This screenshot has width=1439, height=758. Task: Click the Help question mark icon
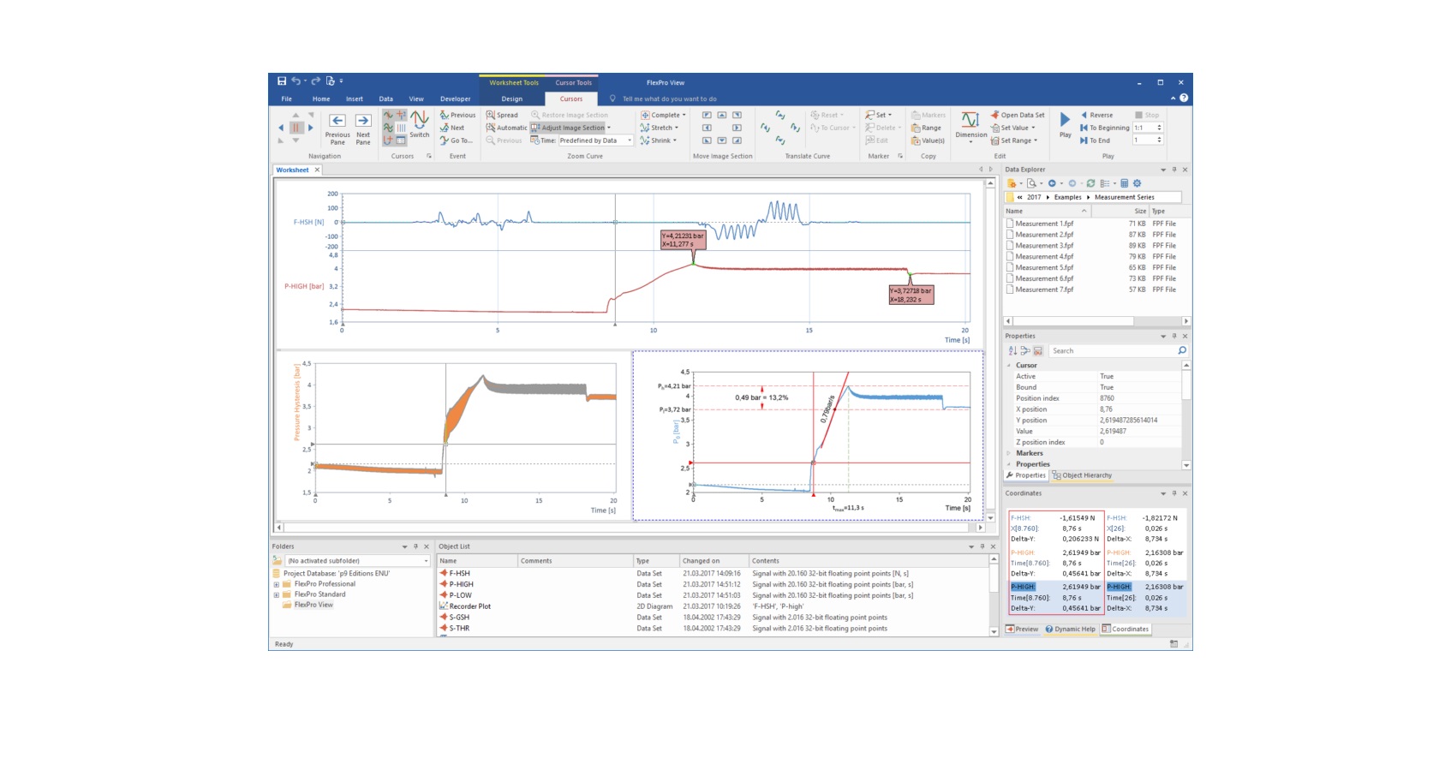[x=1184, y=98]
